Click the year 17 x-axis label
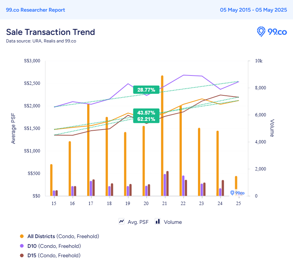This screenshot has height=261, width=293. pos(91,203)
